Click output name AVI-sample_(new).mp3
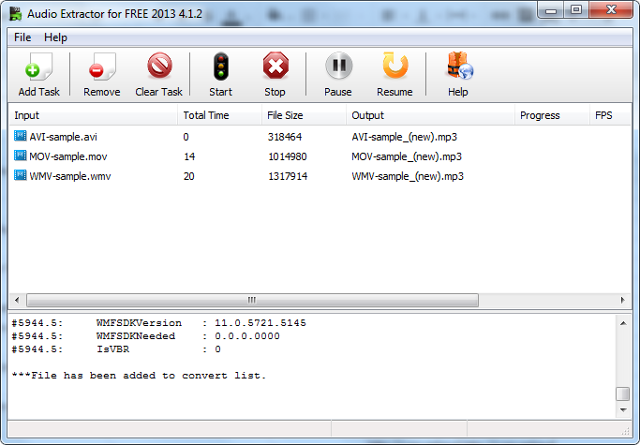 (405, 137)
